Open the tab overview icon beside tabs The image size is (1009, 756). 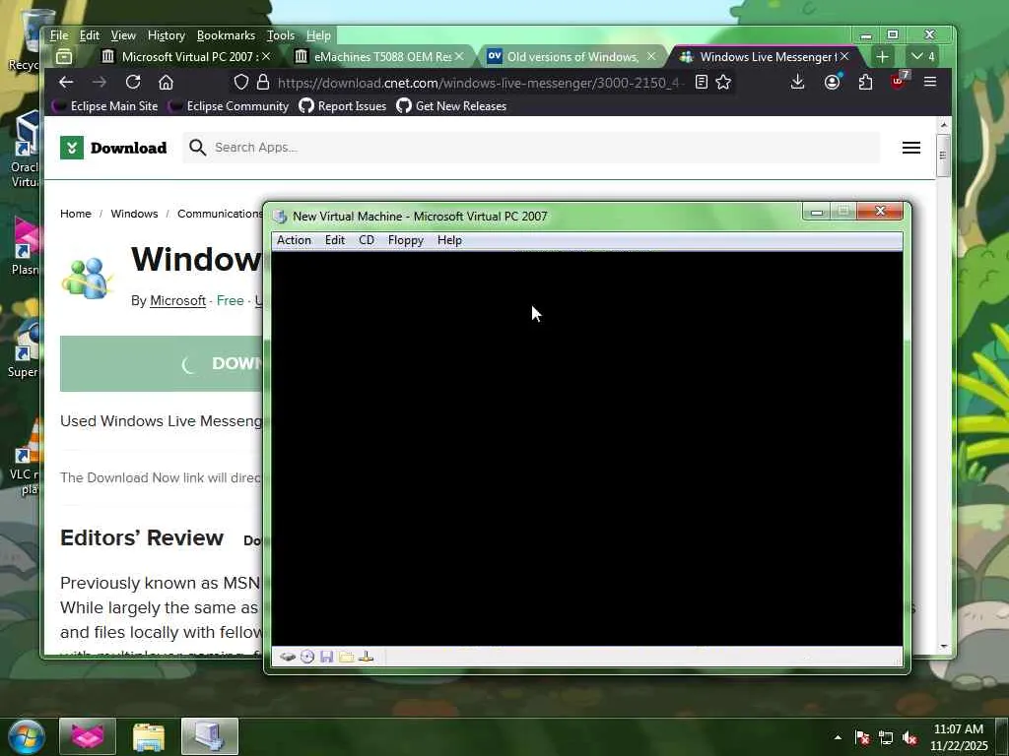point(64,56)
